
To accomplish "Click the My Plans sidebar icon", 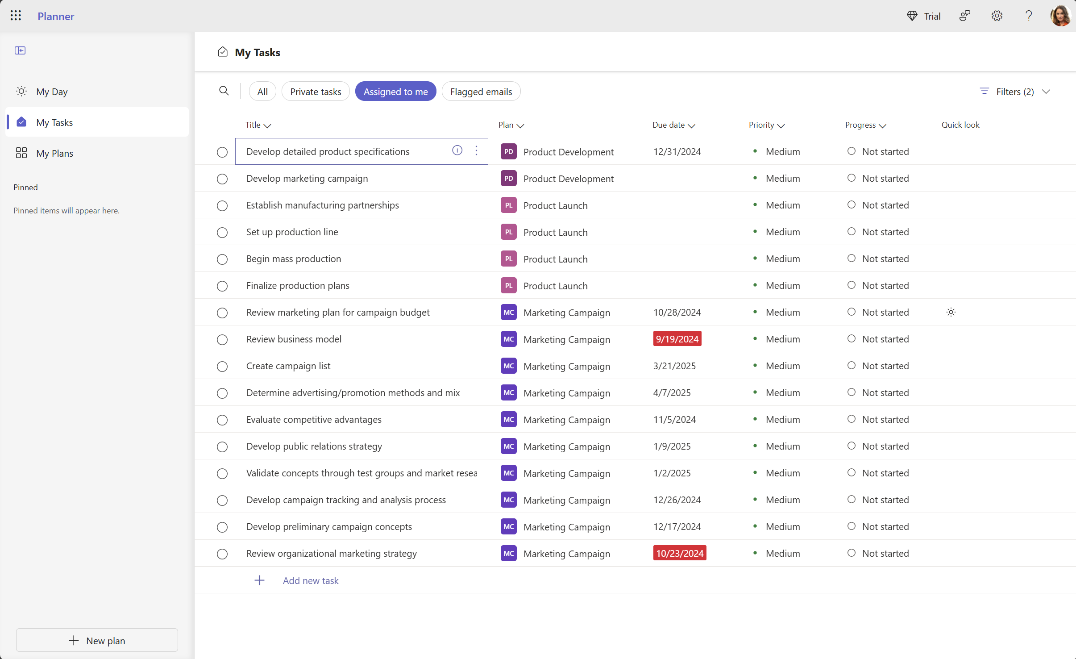I will pyautogui.click(x=21, y=153).
